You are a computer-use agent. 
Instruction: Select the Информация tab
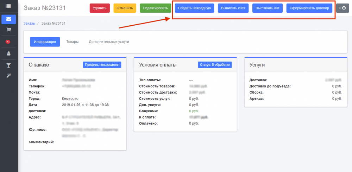(45, 42)
